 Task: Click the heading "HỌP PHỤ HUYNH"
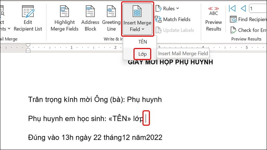click(186, 62)
